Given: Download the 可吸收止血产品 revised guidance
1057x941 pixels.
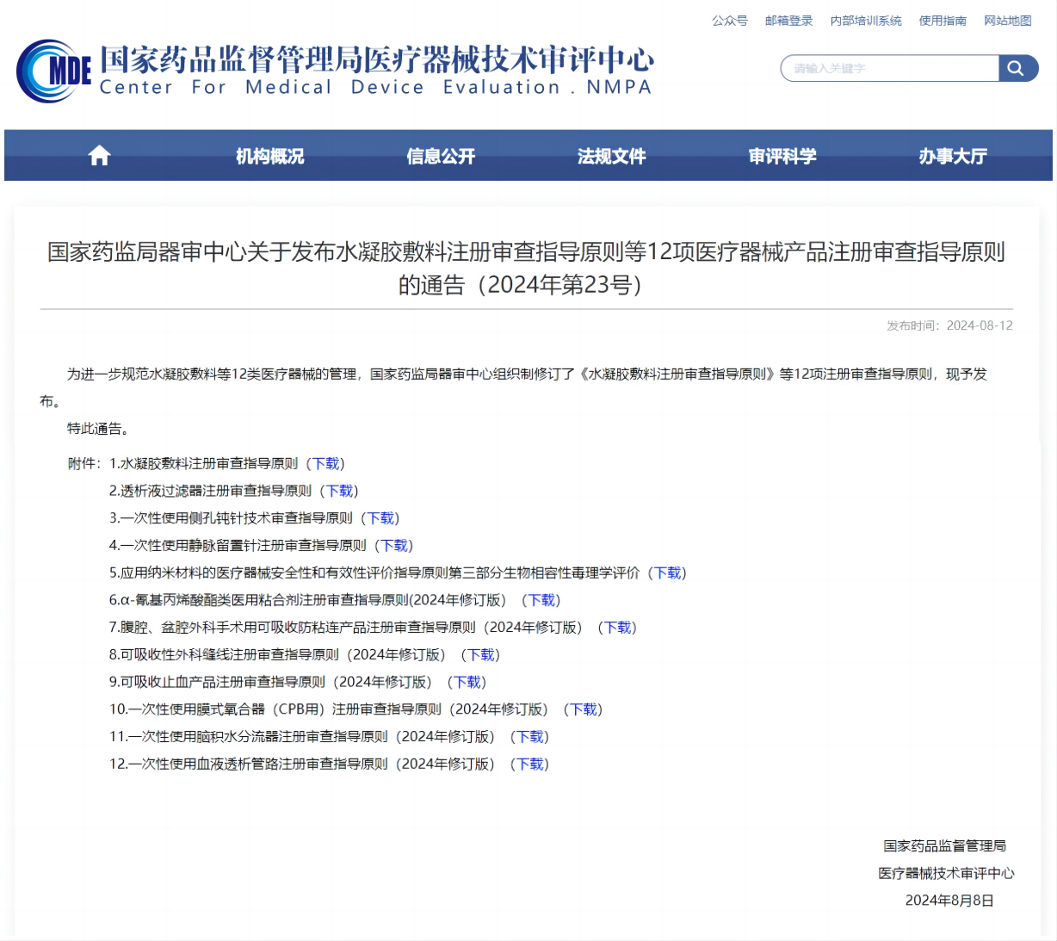Looking at the screenshot, I should 467,682.
